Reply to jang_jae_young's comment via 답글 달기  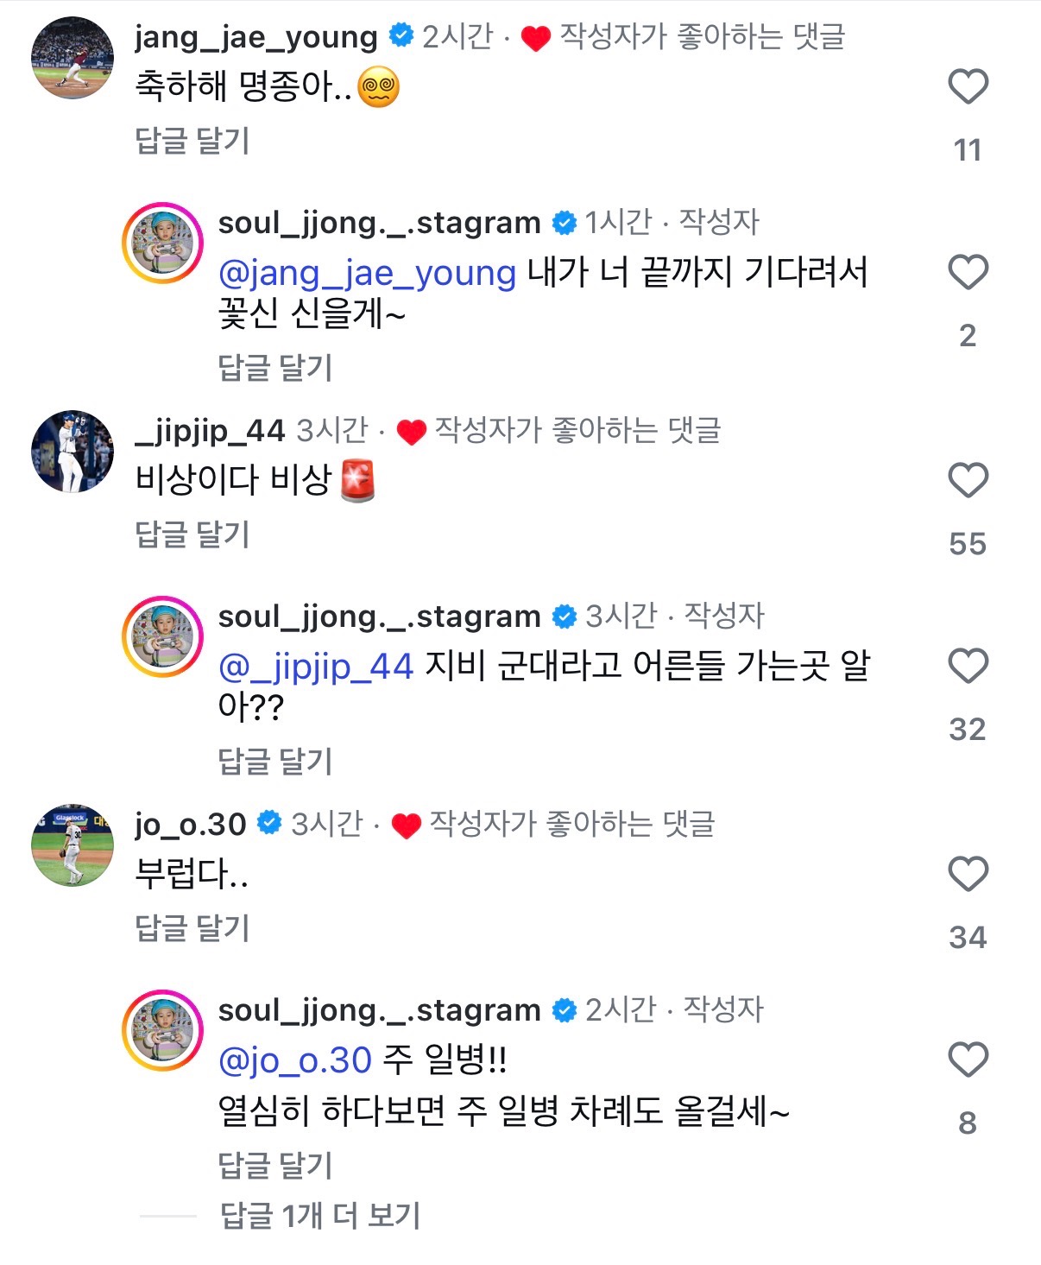click(192, 141)
